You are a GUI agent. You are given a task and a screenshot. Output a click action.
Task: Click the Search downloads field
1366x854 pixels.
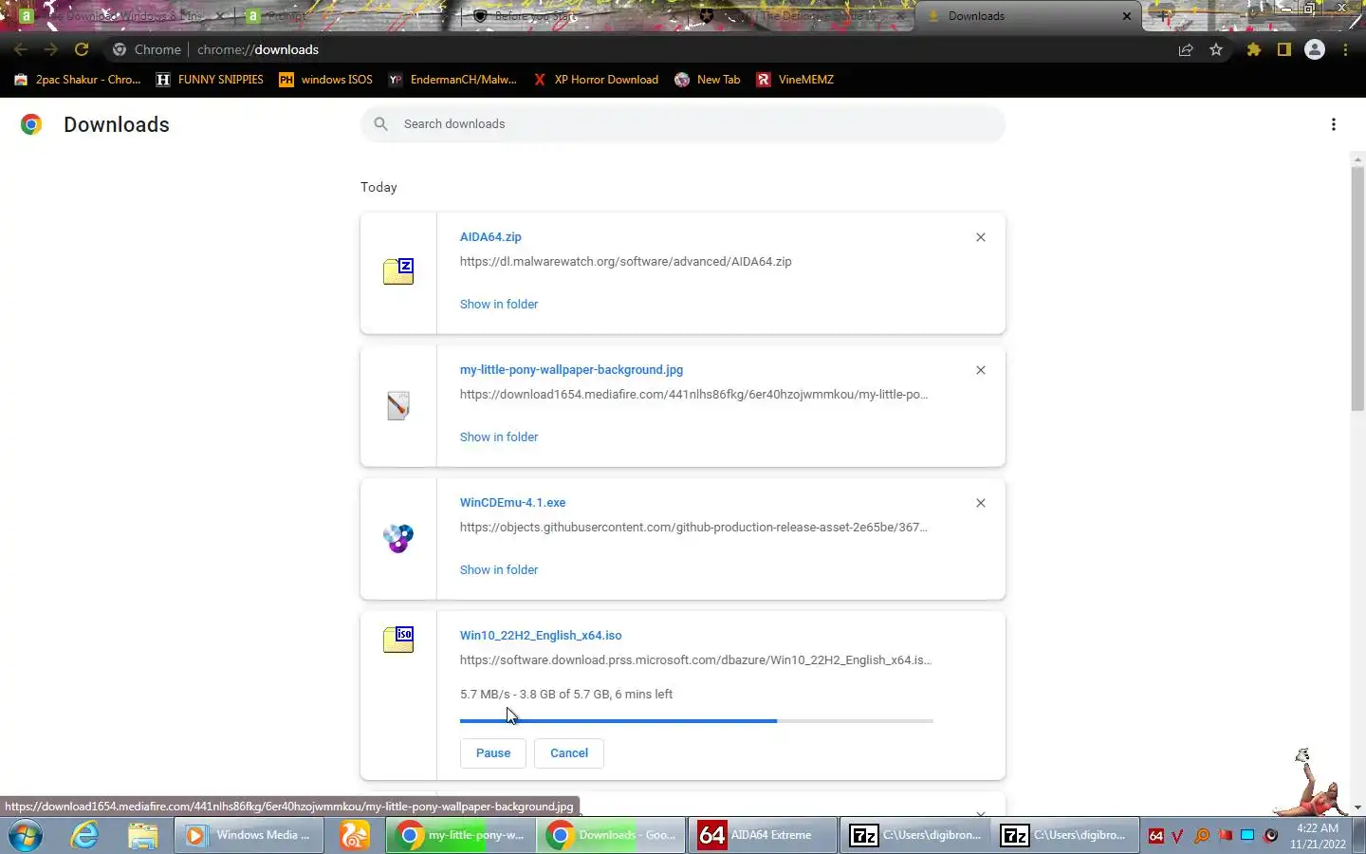point(683,124)
